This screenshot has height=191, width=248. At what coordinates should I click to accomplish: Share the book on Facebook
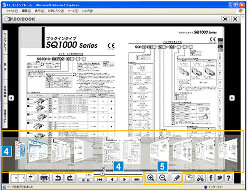click(x=211, y=178)
